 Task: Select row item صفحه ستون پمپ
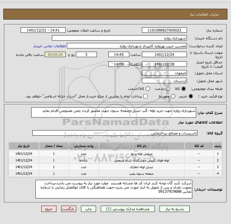click(141, 174)
